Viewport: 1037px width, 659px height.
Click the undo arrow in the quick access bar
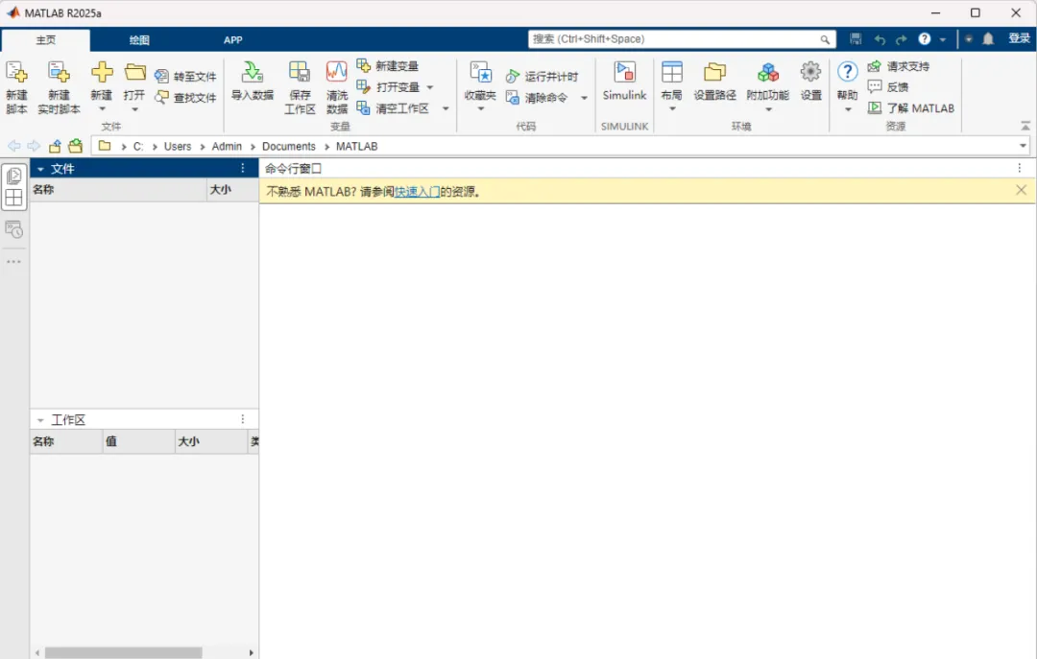click(880, 39)
